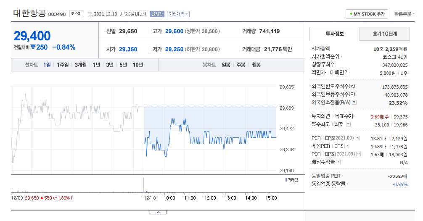Switch to the 호가10단계 tab
The height and width of the screenshot is (221, 423).
point(385,34)
